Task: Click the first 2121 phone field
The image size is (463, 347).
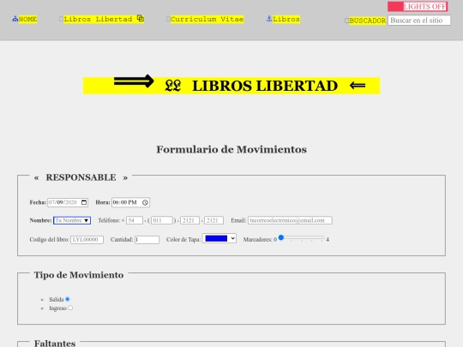Action: click(189, 220)
